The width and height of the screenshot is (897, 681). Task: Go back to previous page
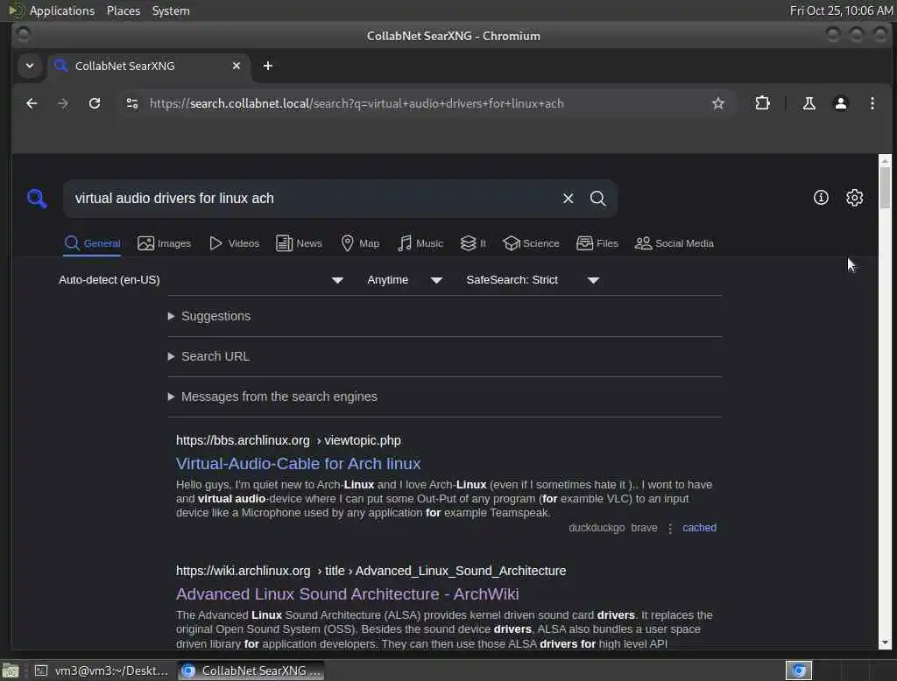coord(32,103)
